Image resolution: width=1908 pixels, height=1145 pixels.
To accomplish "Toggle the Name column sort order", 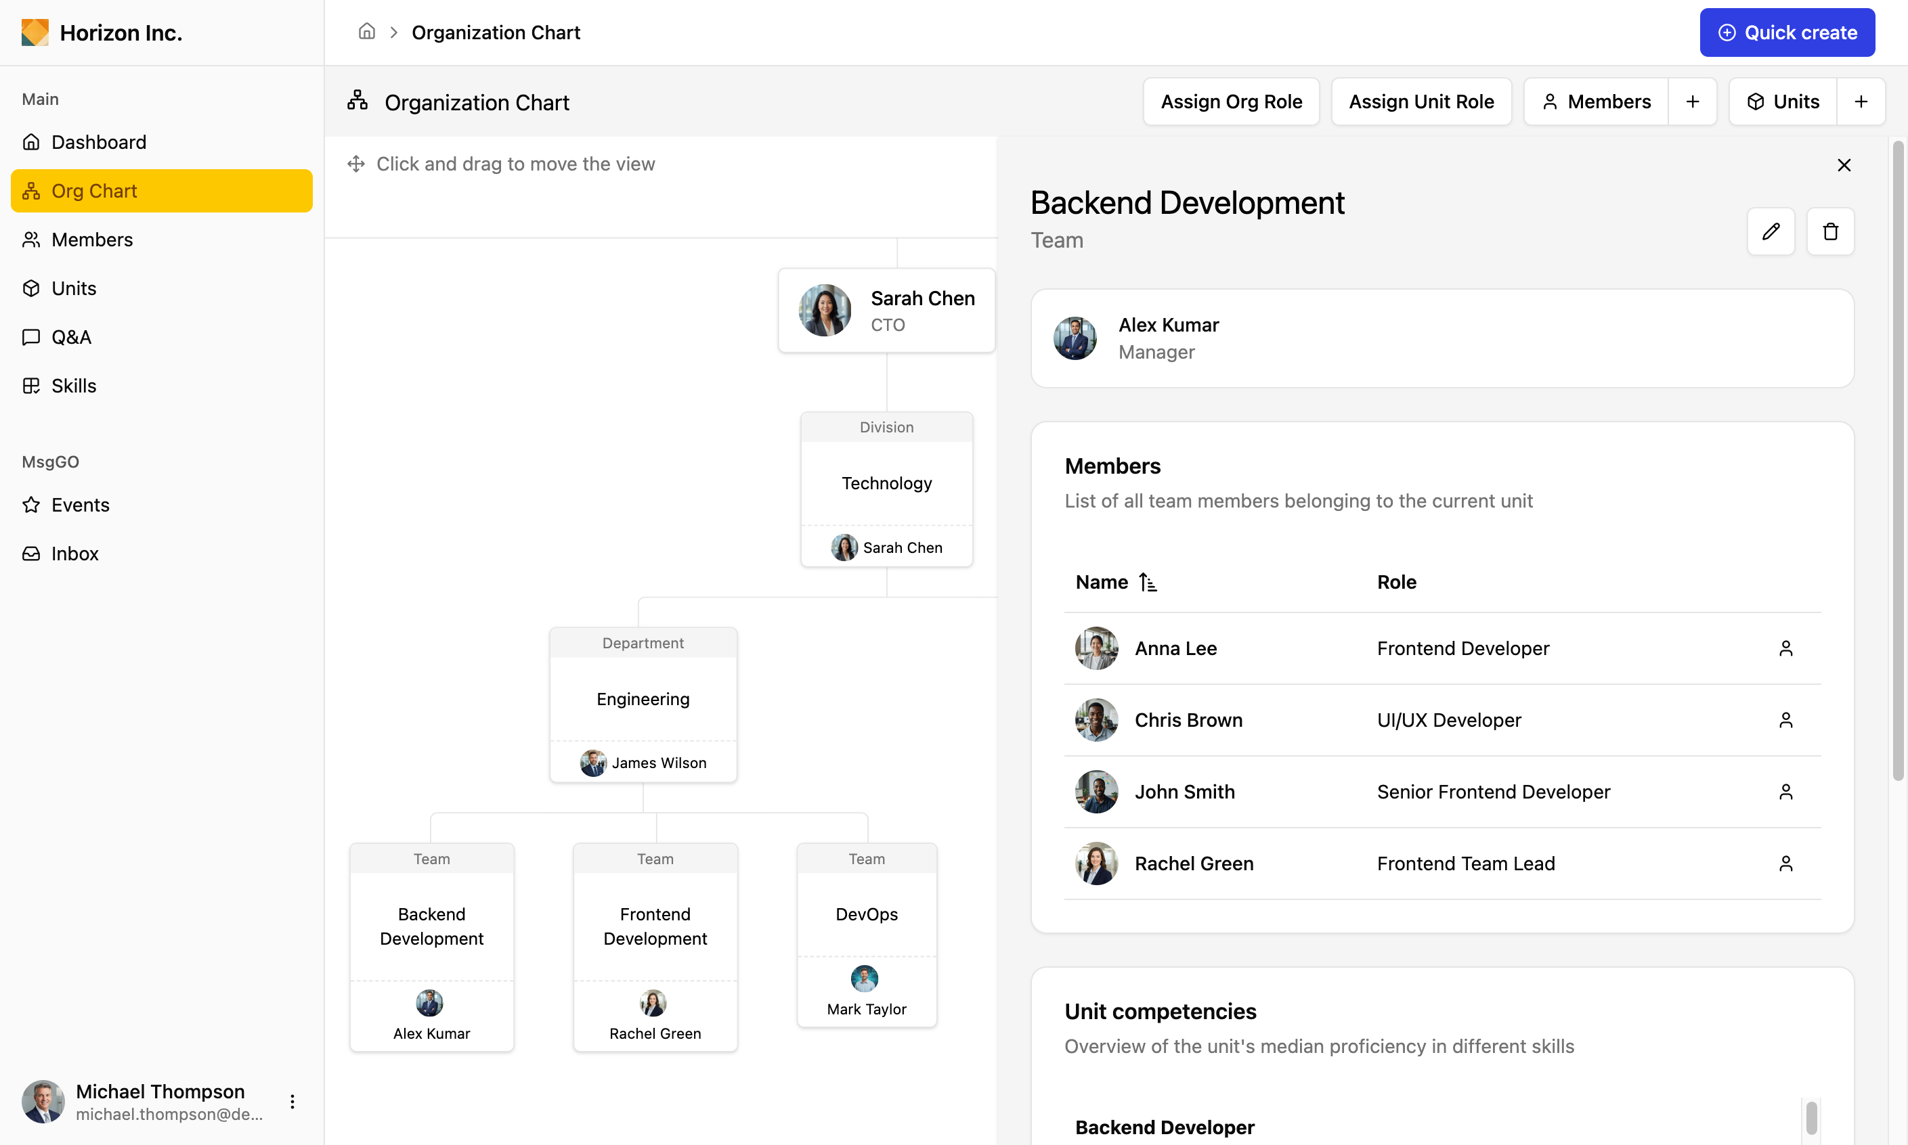I will tap(1148, 582).
